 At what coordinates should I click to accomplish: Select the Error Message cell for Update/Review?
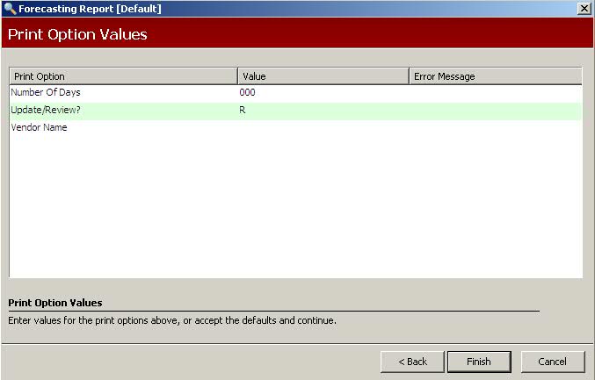[495, 110]
